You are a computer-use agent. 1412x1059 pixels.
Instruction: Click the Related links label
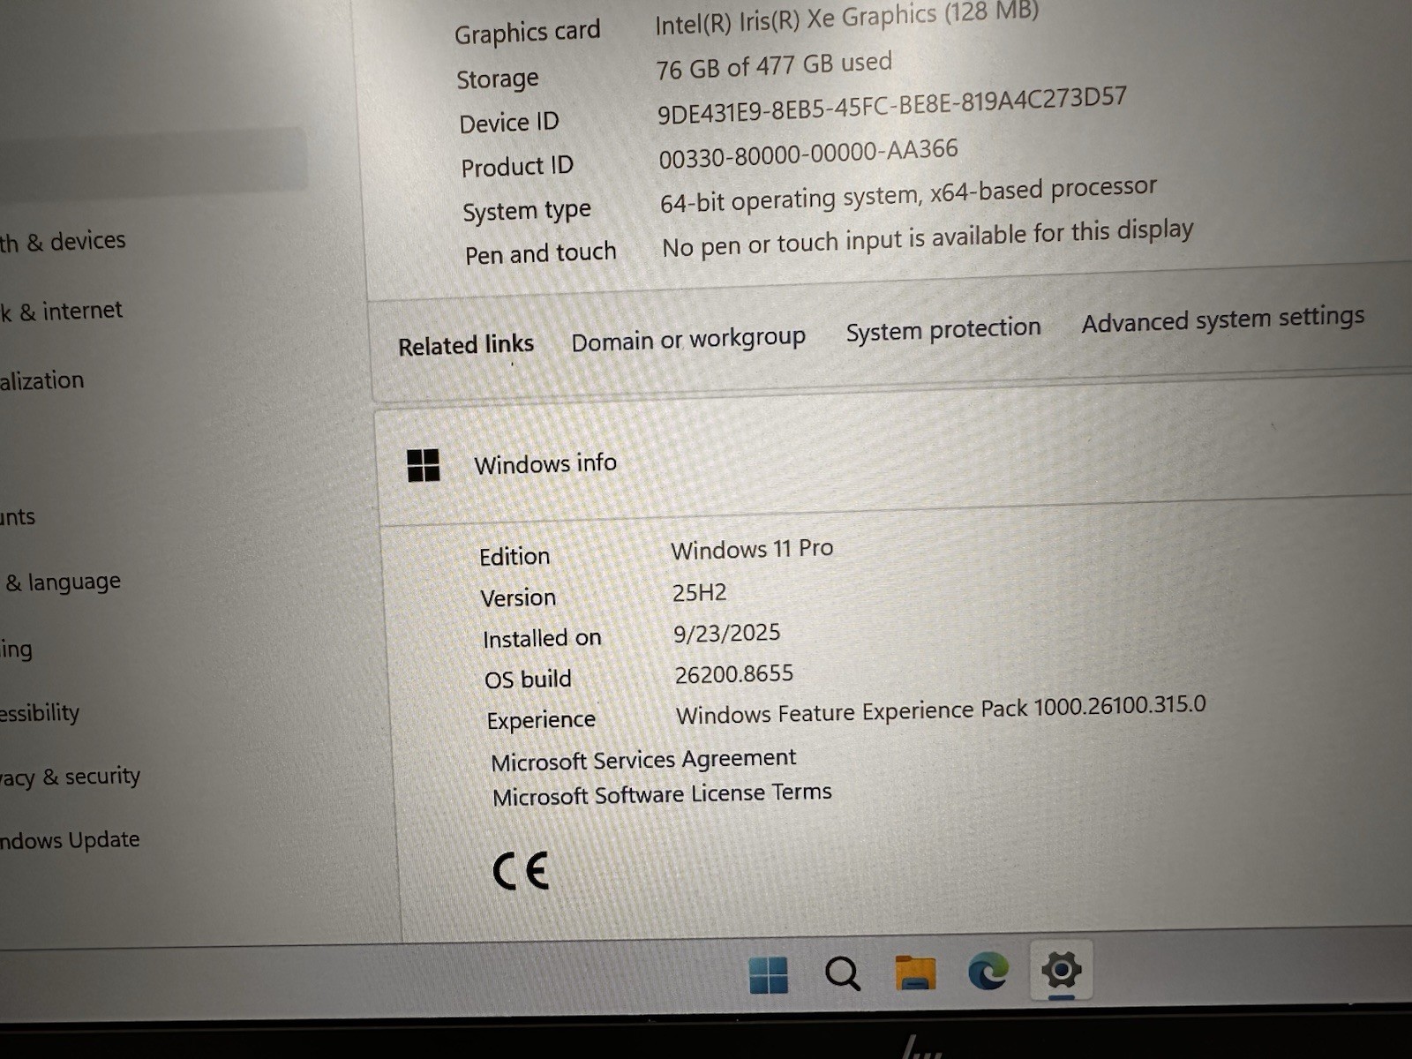coord(466,345)
